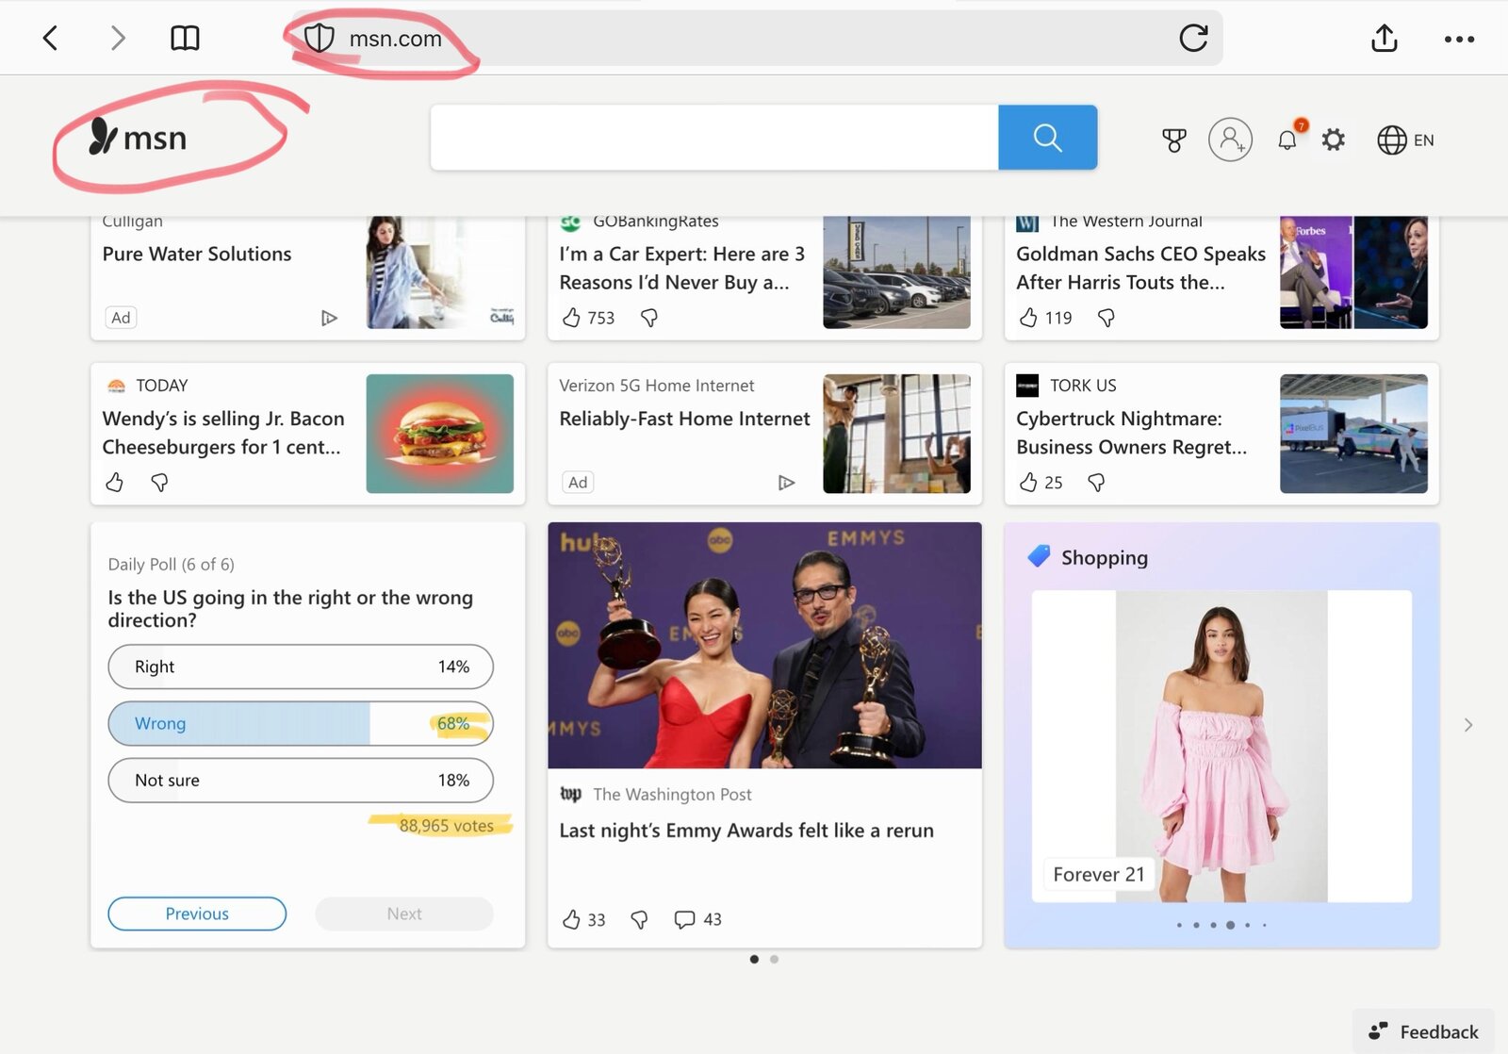Tap the privacy shield icon in address bar
The image size is (1508, 1054).
(320, 38)
